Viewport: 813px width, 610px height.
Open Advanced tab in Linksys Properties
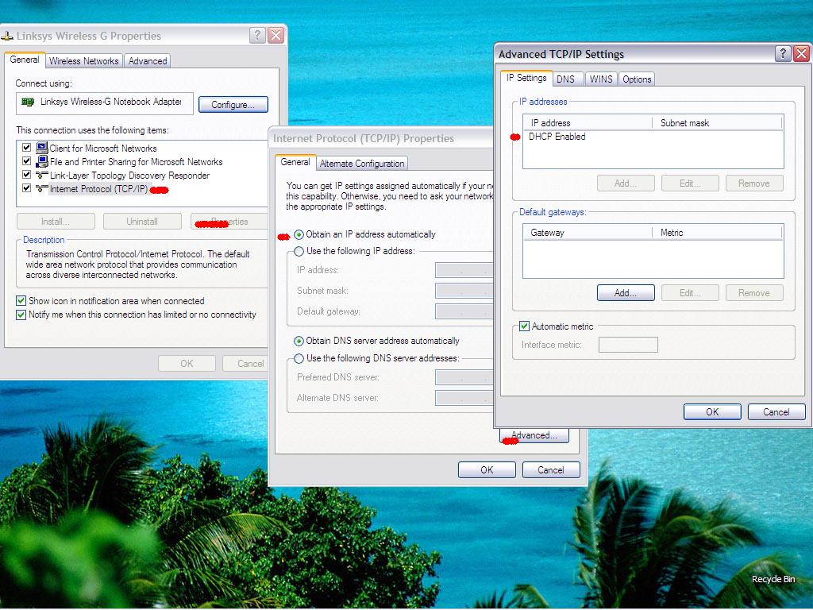(148, 61)
